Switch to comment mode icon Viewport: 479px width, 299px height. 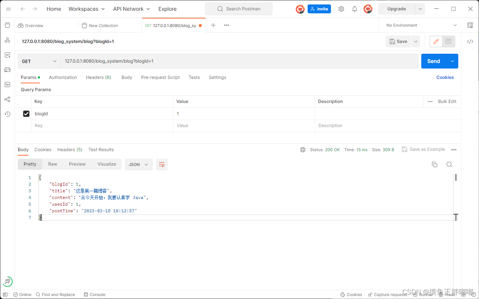click(x=448, y=41)
